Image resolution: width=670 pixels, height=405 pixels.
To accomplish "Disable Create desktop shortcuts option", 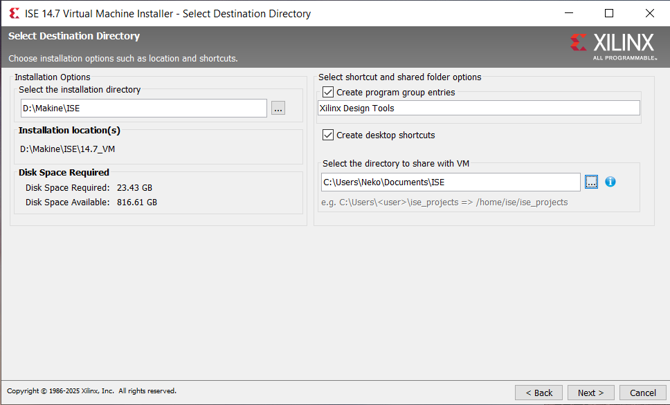I will [328, 135].
